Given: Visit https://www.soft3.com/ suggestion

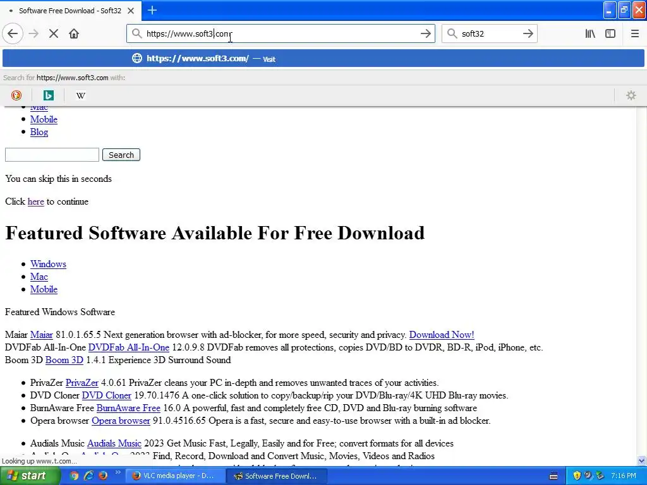Looking at the screenshot, I should point(323,59).
